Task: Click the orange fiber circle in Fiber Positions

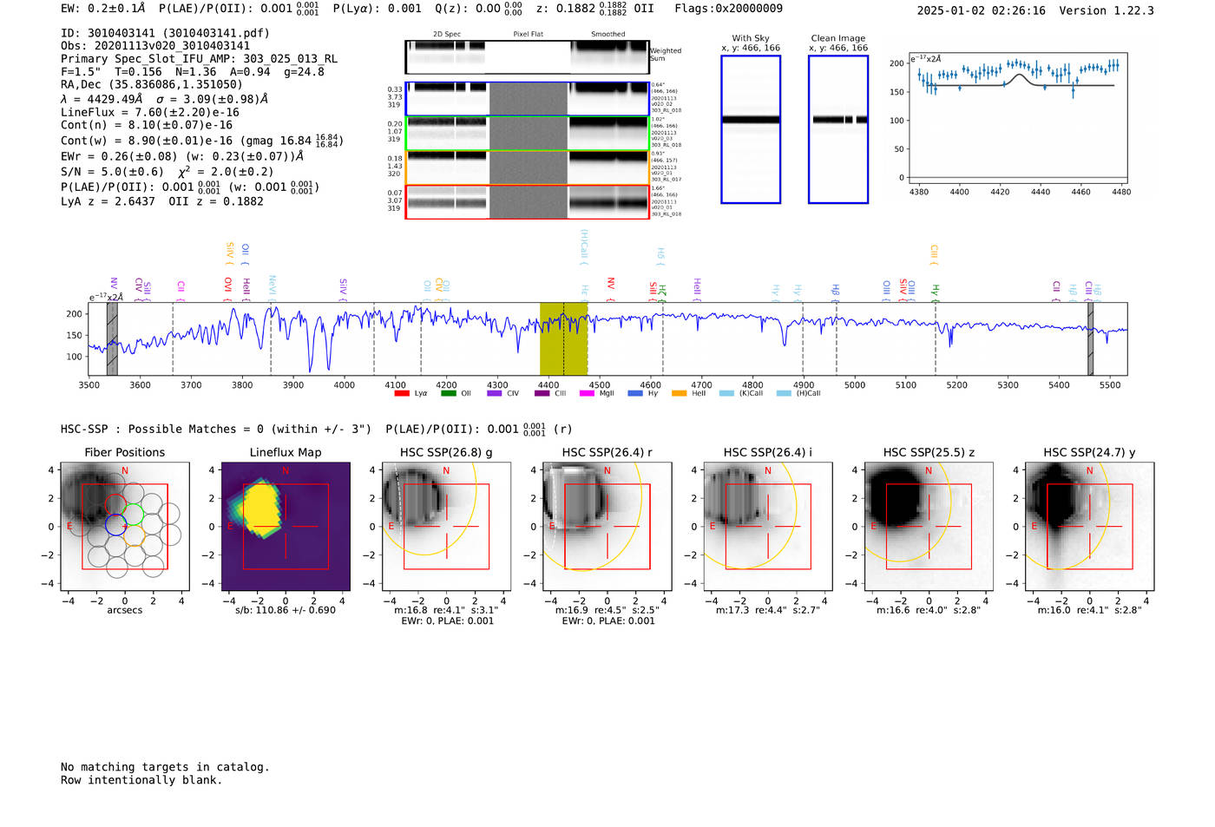Action: pyautogui.click(x=134, y=535)
